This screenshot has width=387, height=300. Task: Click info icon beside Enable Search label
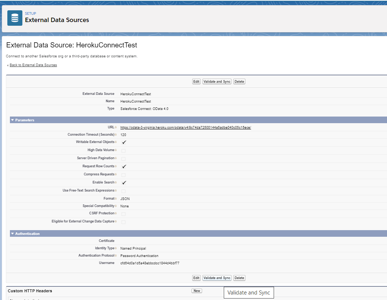coord(116,183)
